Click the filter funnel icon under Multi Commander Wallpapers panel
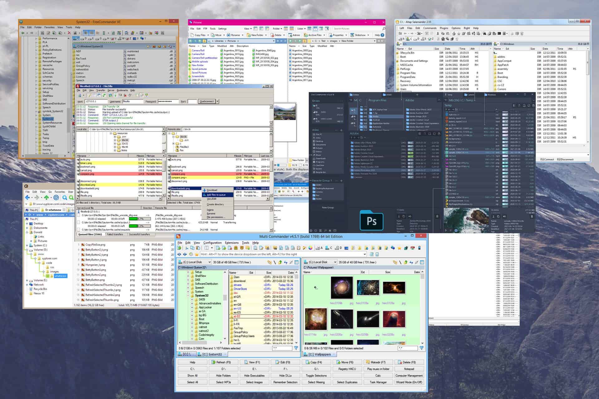The image size is (599, 399). point(421,348)
